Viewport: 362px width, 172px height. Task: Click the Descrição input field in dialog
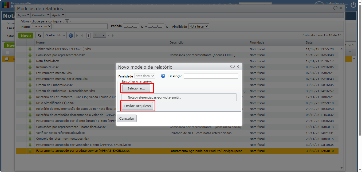coord(211,76)
